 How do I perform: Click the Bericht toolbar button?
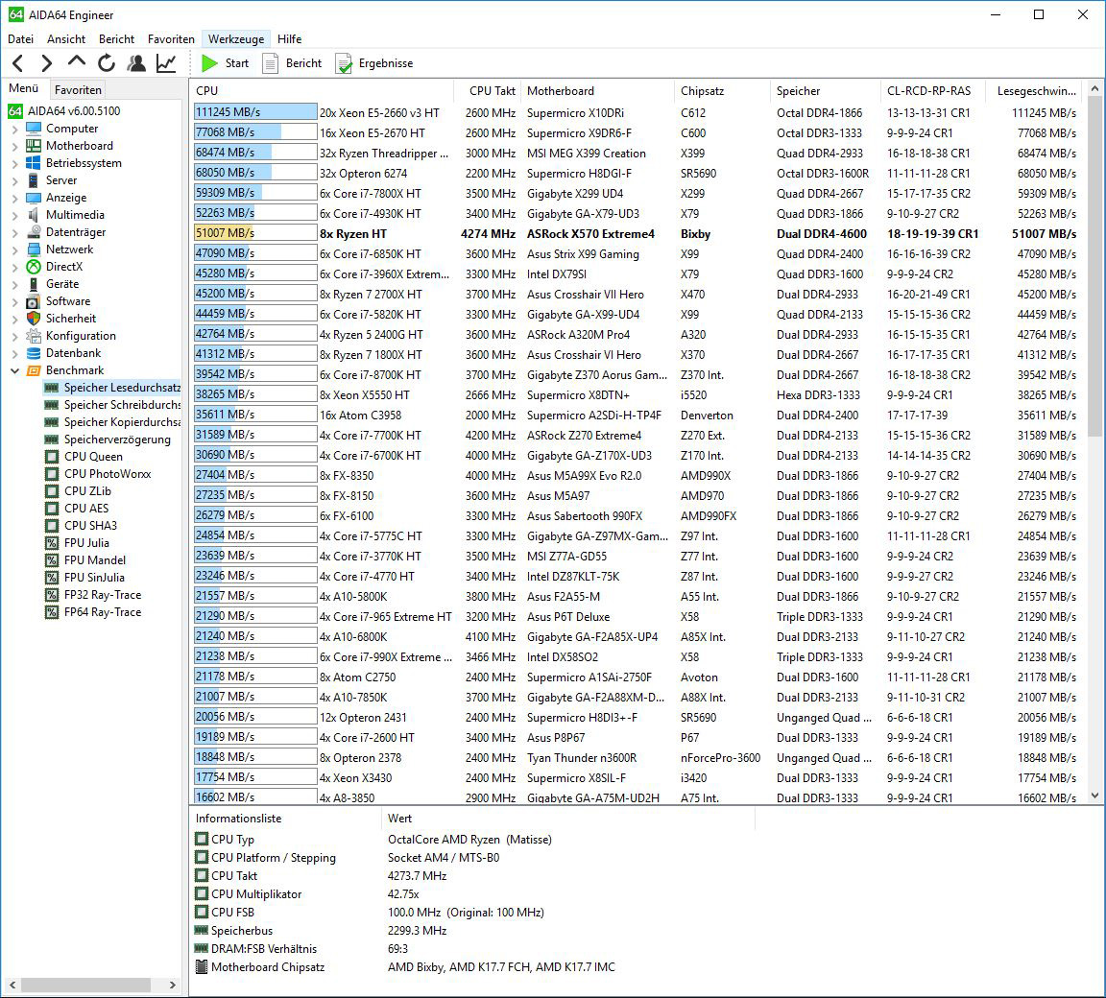point(293,63)
